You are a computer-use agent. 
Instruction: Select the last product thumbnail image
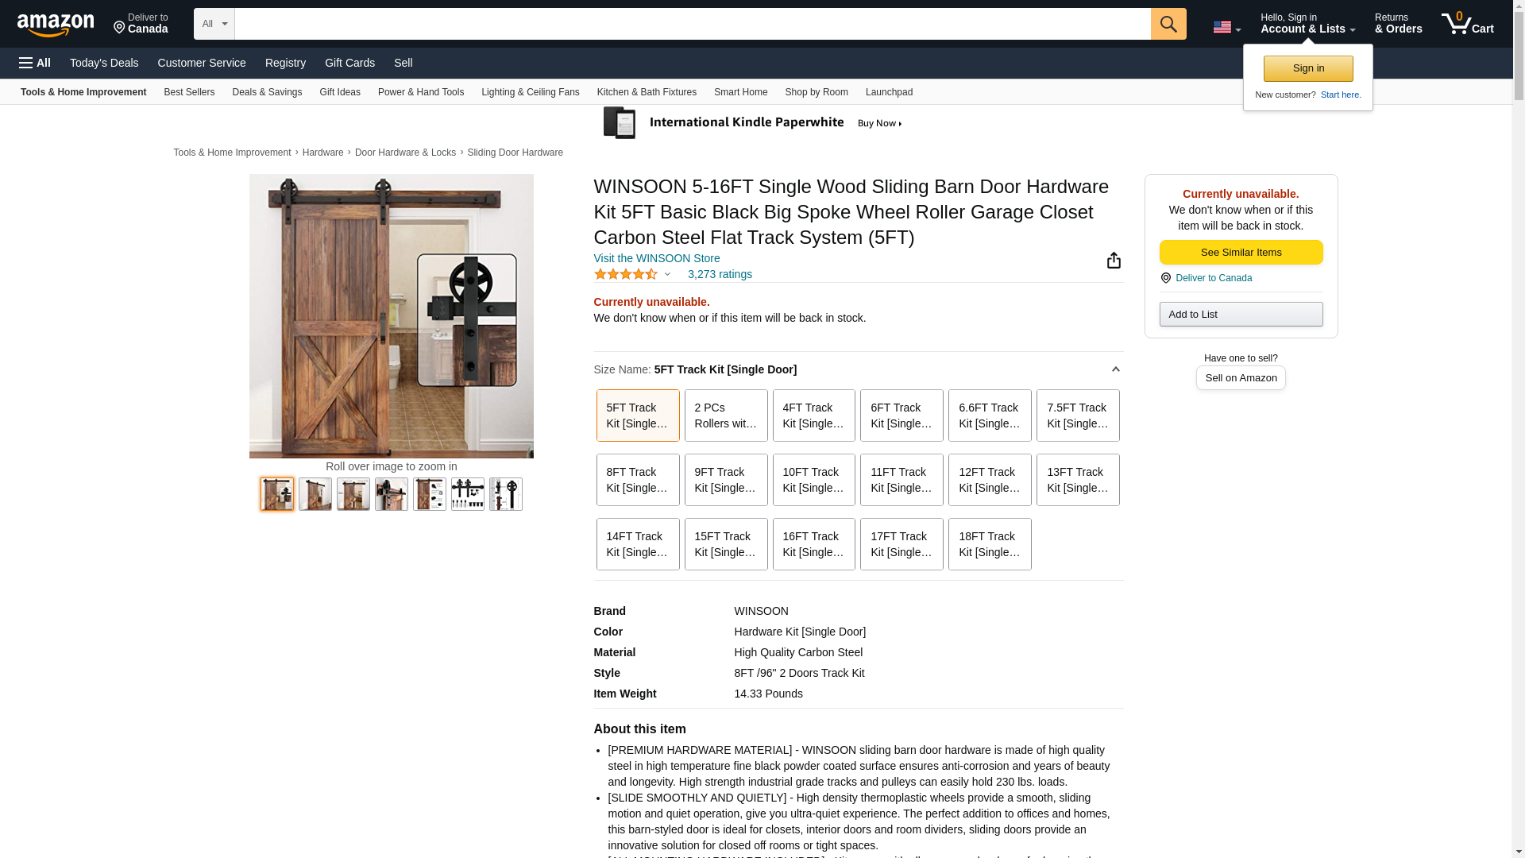(506, 494)
